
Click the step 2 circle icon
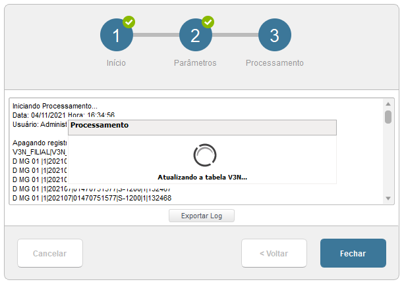(195, 36)
